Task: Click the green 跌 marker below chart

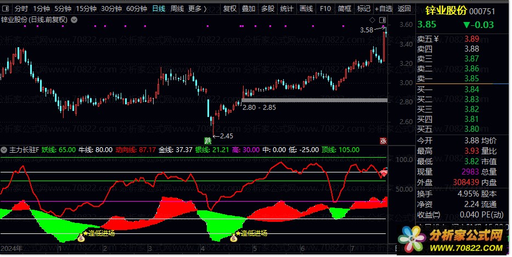Action: click(208, 141)
